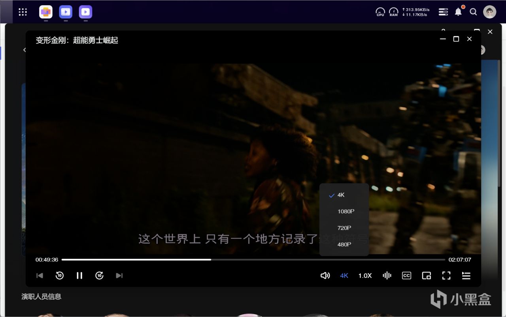Skip forward 10 seconds
The image size is (506, 317).
click(99, 276)
